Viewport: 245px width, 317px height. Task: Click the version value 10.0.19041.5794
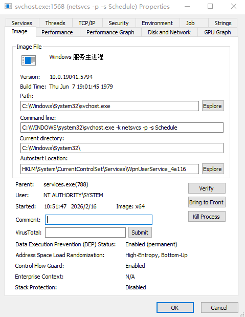click(71, 77)
